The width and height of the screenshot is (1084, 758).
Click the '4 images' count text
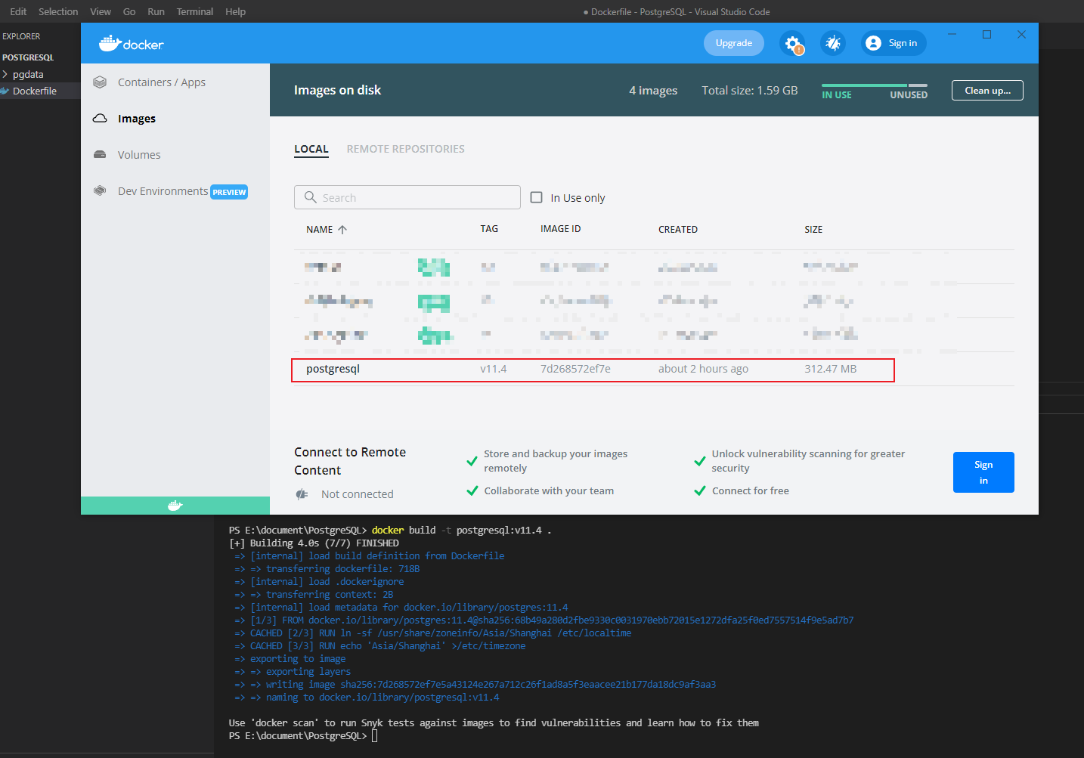pyautogui.click(x=653, y=91)
